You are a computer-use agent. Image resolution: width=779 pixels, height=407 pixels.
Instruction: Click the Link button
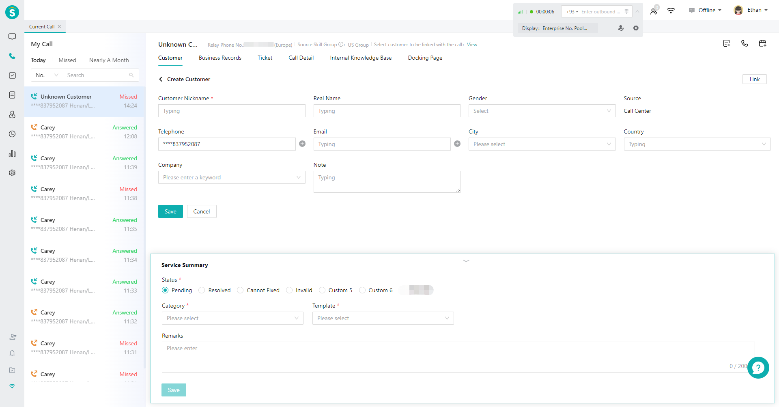(755, 79)
